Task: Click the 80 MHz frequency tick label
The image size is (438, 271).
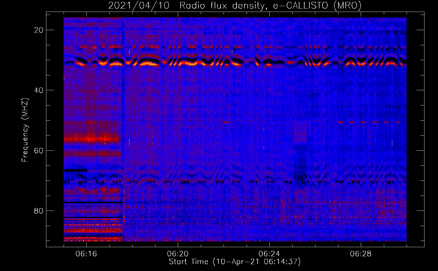Action: pyautogui.click(x=39, y=211)
